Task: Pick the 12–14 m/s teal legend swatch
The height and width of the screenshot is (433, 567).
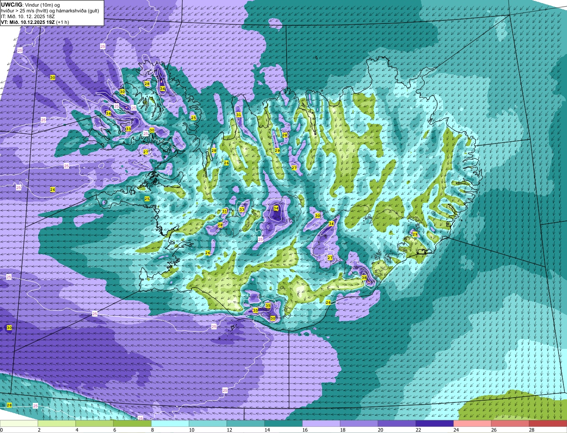Action: click(247, 423)
